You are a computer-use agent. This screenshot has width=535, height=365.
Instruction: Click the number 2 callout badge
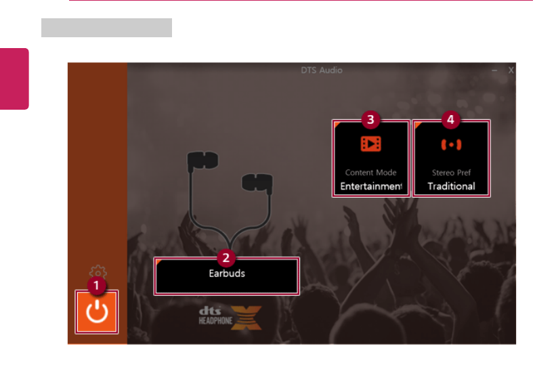(226, 258)
